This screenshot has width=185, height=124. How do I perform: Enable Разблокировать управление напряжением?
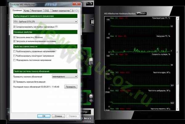tap(14, 51)
